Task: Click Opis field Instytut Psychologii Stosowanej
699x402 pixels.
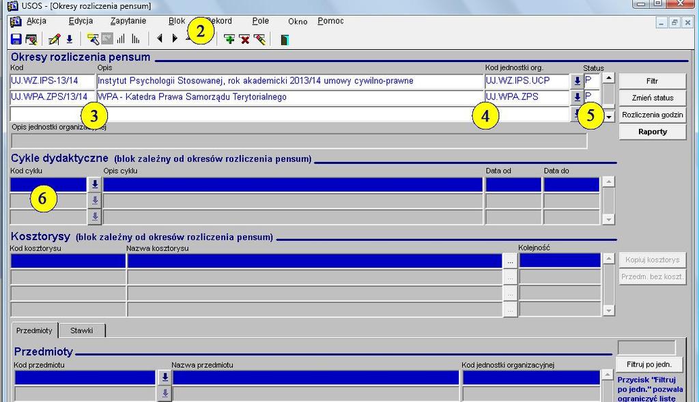Action: 289,81
